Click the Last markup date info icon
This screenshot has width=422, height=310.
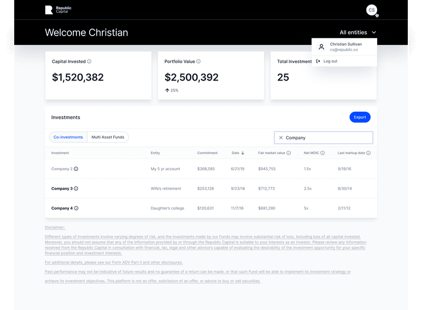click(x=368, y=153)
